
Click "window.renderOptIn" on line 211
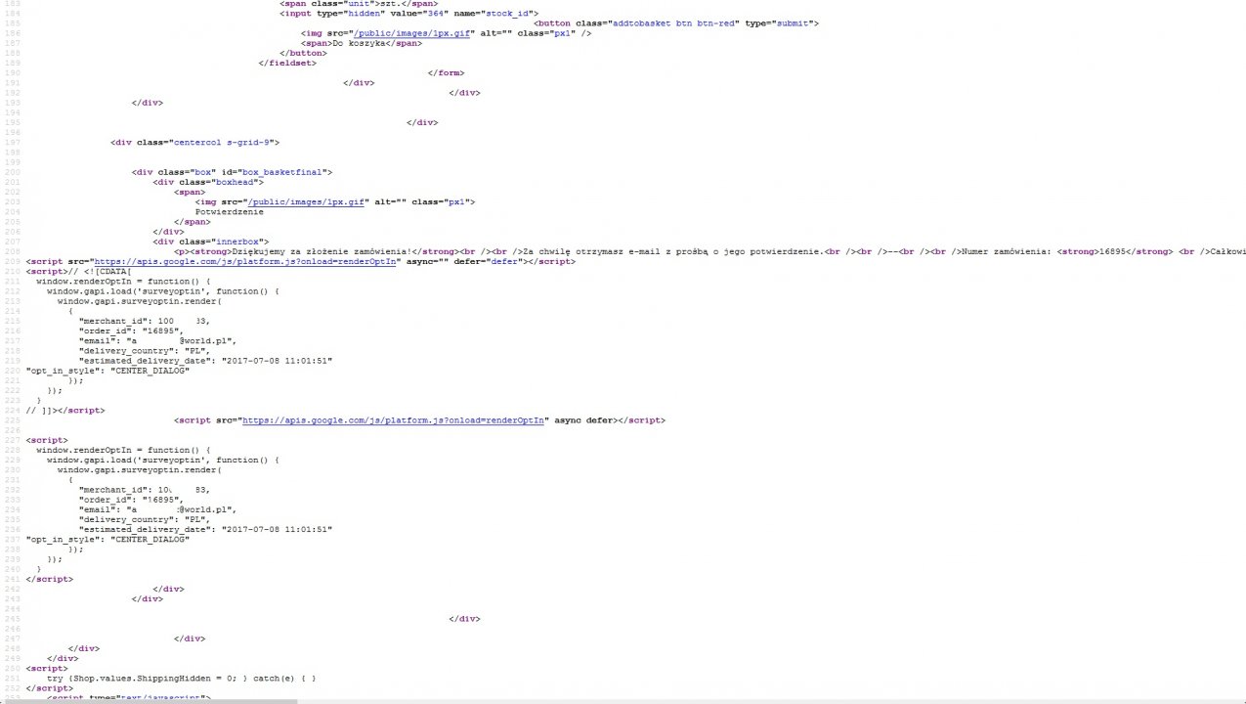tap(83, 282)
